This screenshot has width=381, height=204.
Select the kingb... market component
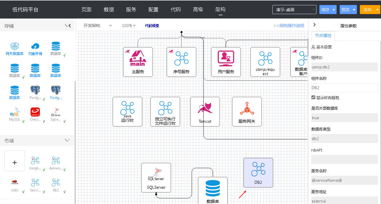point(35,163)
